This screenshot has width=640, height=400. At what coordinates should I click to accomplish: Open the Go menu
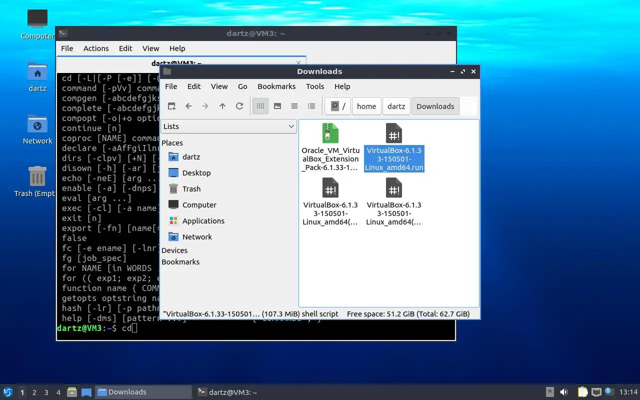point(242,86)
